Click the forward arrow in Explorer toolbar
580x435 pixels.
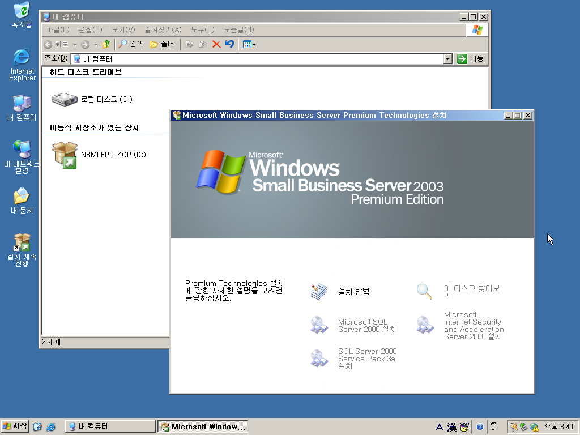(x=86, y=44)
